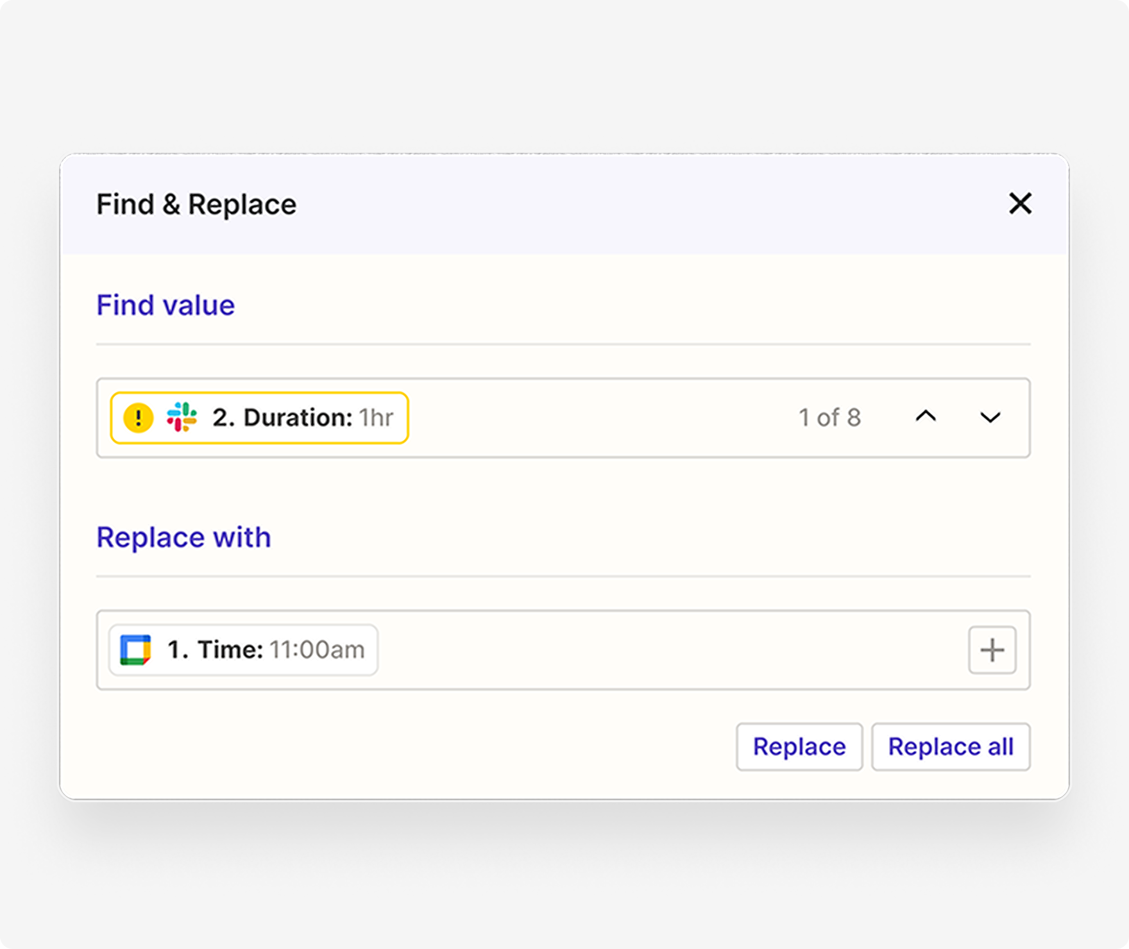Close the Find & Replace dialog
This screenshot has width=1129, height=949.
1020,204
